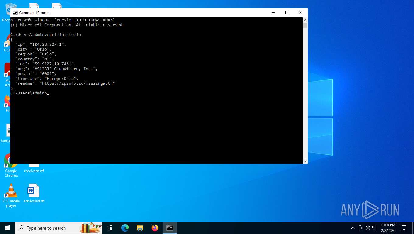This screenshot has height=234, width=414.
Task: Open the taskbar clock and calendar
Action: click(x=388, y=228)
